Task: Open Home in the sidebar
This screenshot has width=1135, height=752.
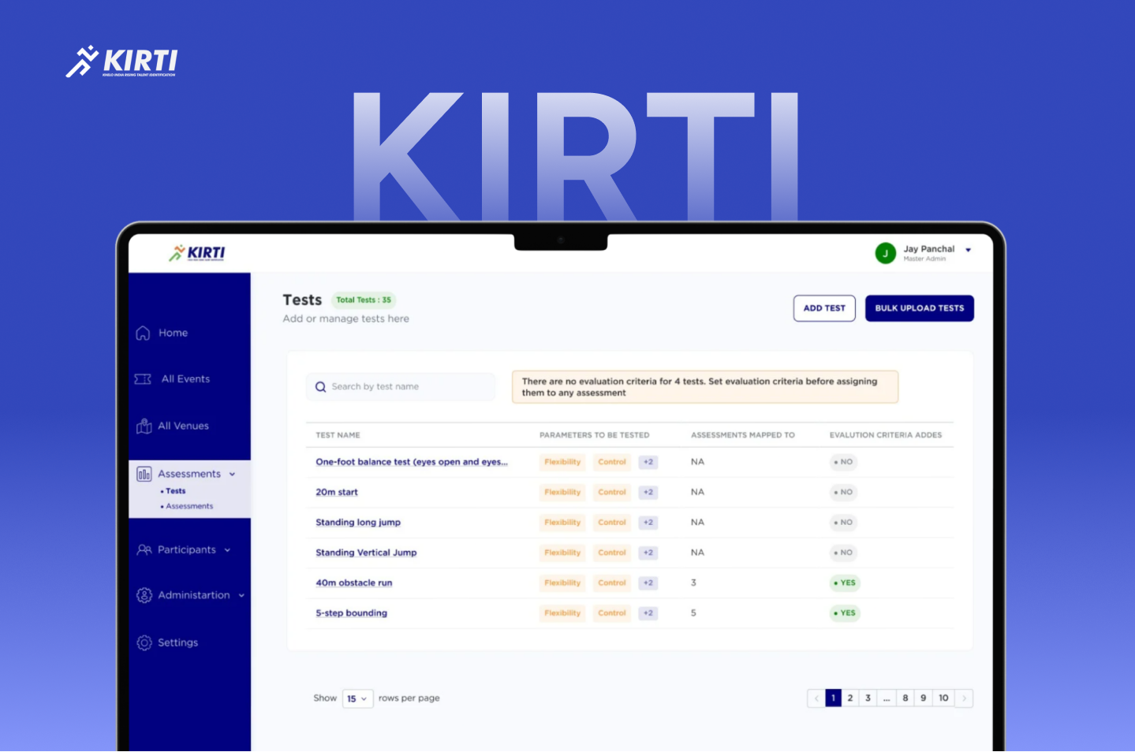Action: (173, 333)
